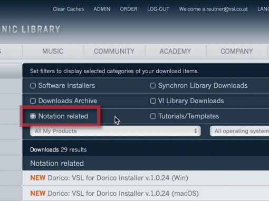Image resolution: width=269 pixels, height=201 pixels.
Task: Open the MUSIC navigation tab
Action: point(53,51)
